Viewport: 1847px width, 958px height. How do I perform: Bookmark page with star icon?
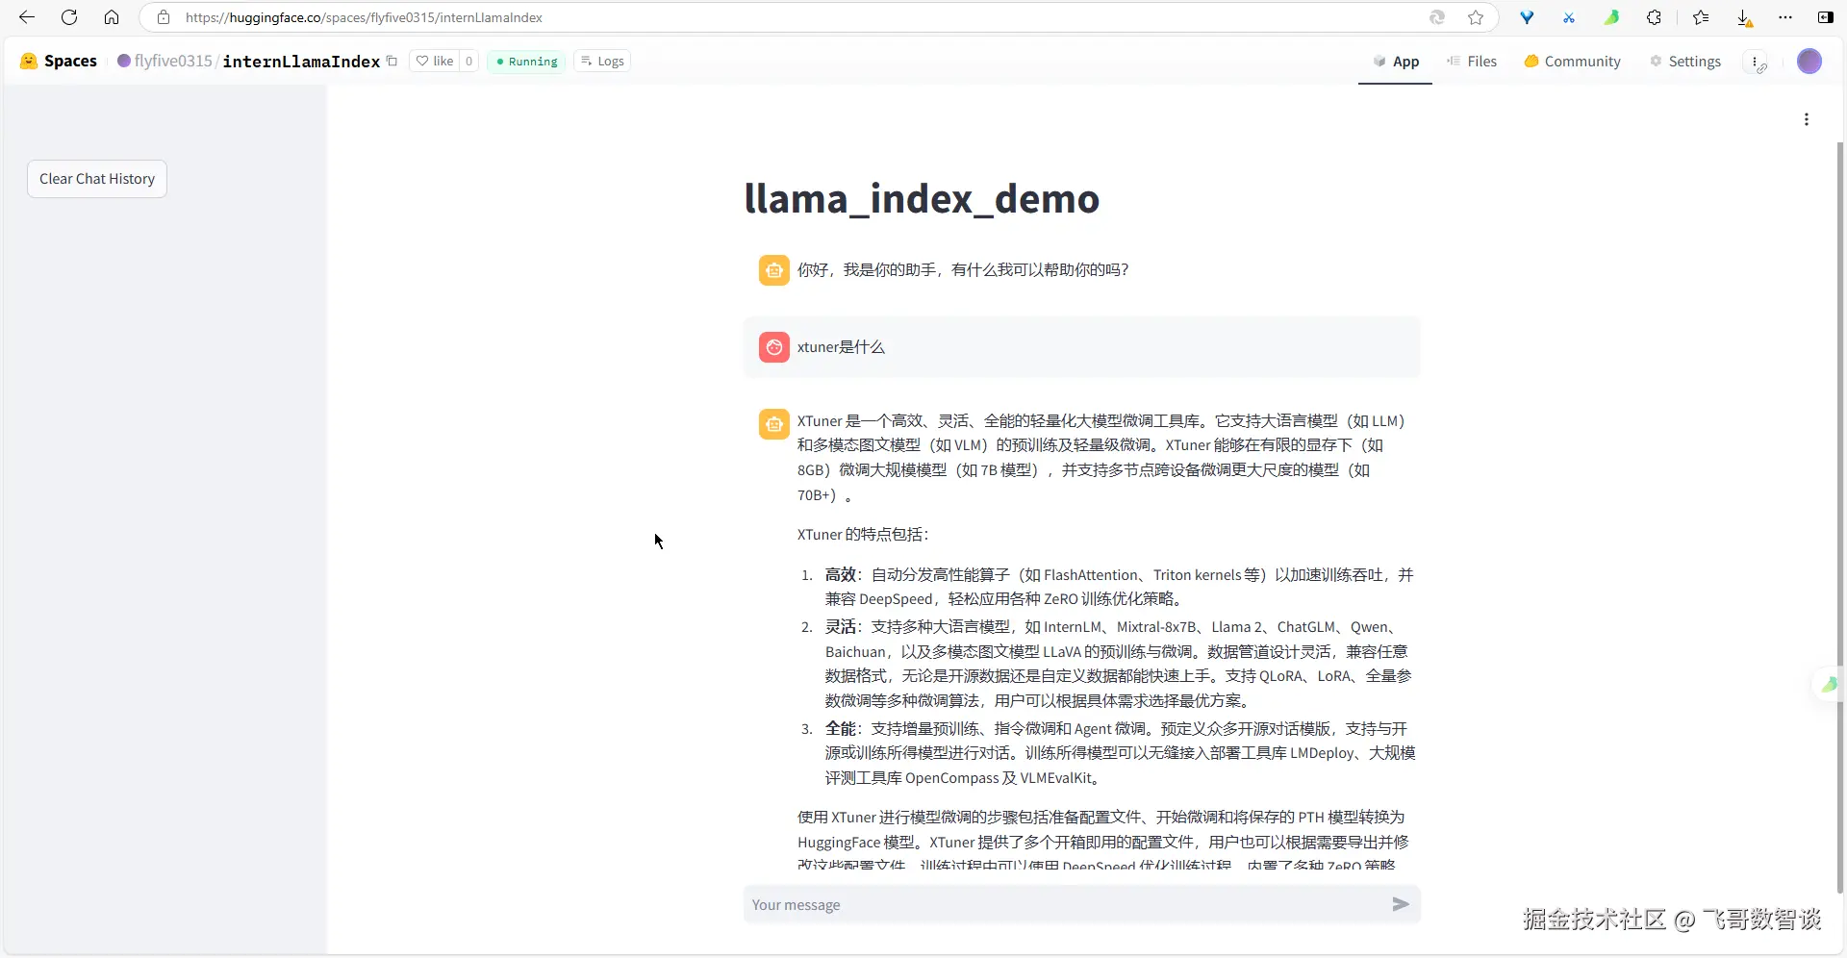click(x=1476, y=17)
